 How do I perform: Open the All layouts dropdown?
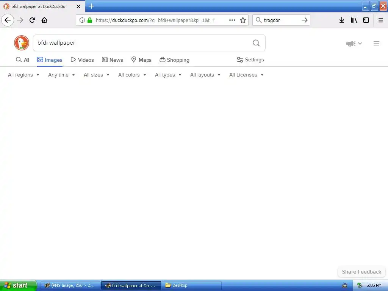[x=205, y=75]
